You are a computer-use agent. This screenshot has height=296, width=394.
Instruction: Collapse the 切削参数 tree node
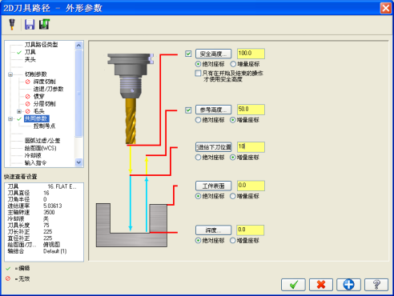(x=10, y=74)
